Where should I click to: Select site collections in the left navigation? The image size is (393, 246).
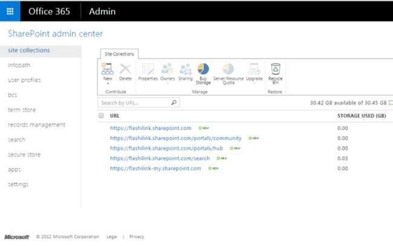[x=29, y=50]
